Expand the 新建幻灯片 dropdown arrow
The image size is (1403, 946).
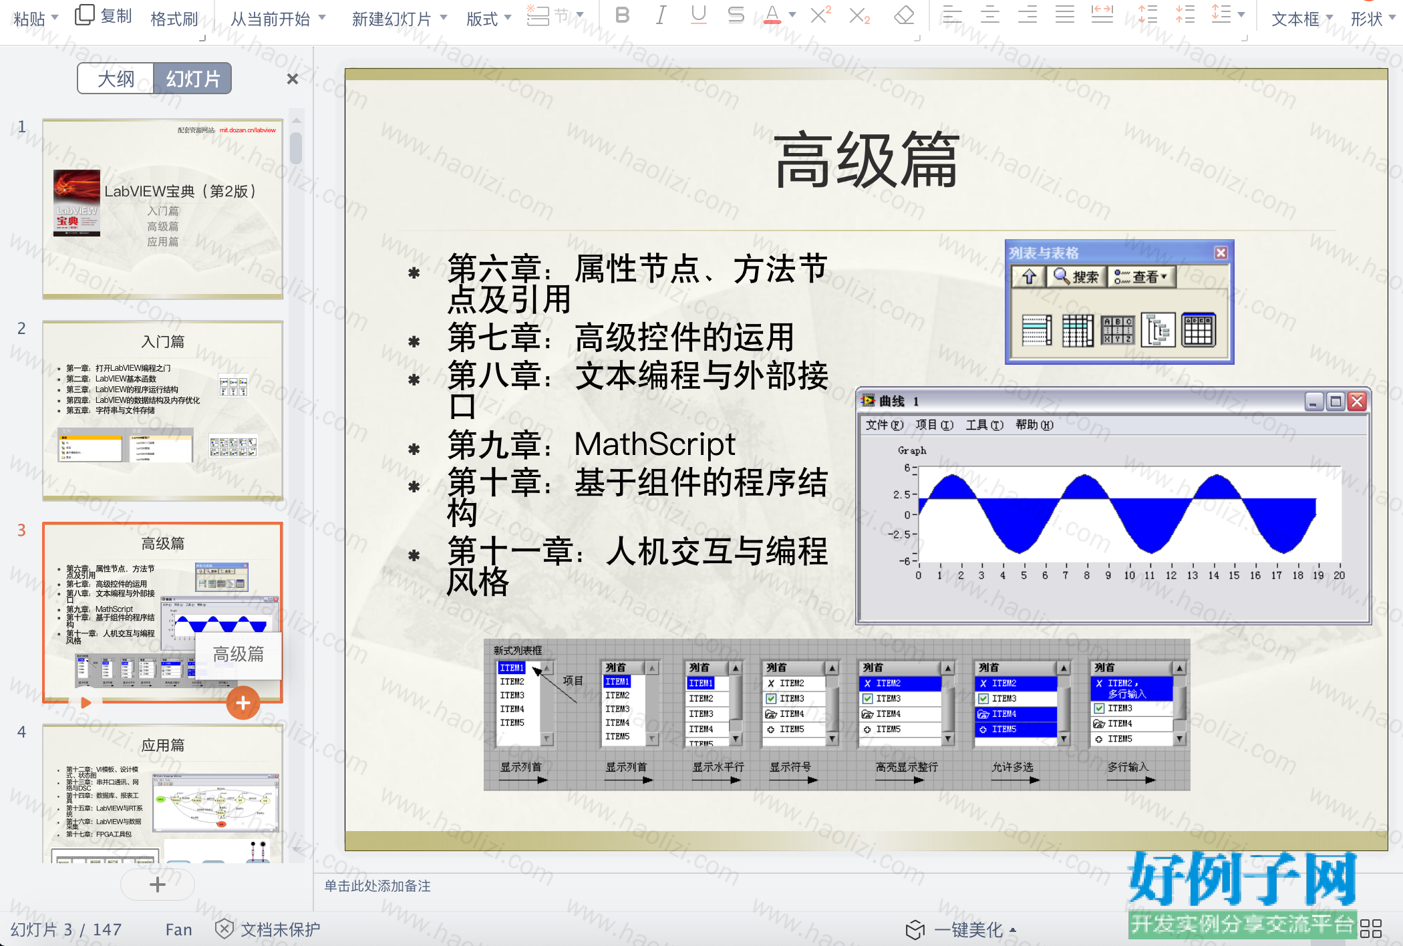[444, 17]
